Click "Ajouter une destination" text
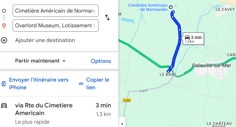The width and height of the screenshot is (236, 127). pos(45,40)
